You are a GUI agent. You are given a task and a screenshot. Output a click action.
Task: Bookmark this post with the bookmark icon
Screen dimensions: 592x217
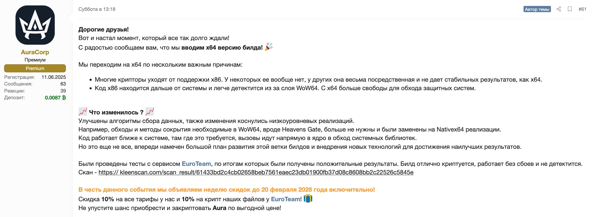(570, 9)
